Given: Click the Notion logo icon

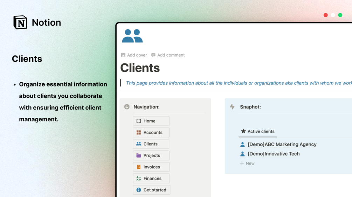Looking at the screenshot, I should (x=20, y=22).
